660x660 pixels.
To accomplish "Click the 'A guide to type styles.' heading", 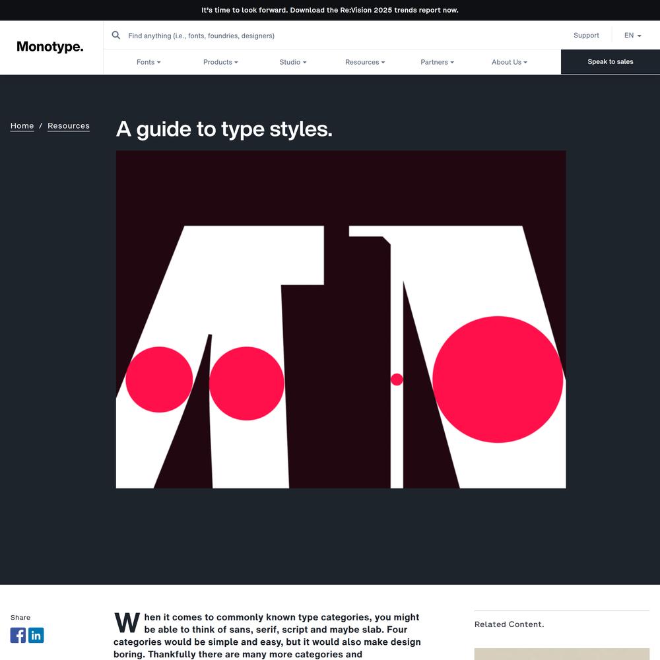I will (x=224, y=129).
